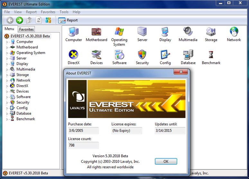Expand the Computer tree node
Screen dimensions: 249x179
coord(7,42)
